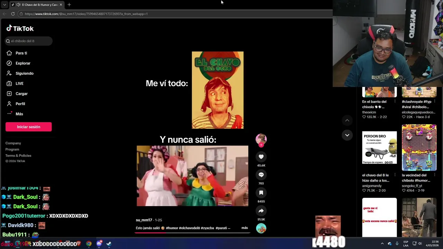Open a new browser tab

[x=69, y=4]
